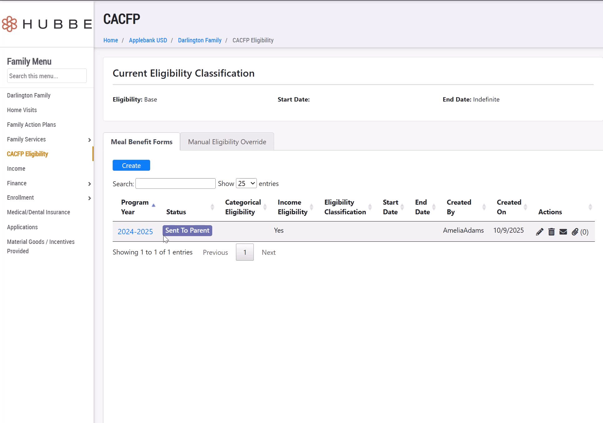Click the paperclip attachments icon
This screenshot has height=423, width=603.
[x=575, y=232]
